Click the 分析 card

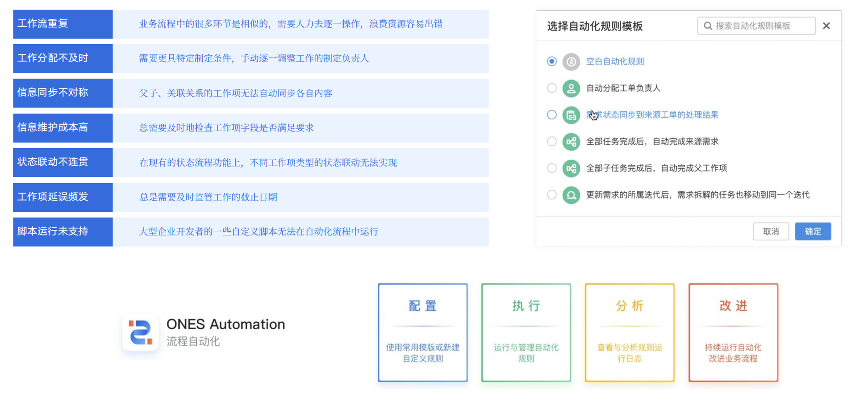tap(630, 332)
